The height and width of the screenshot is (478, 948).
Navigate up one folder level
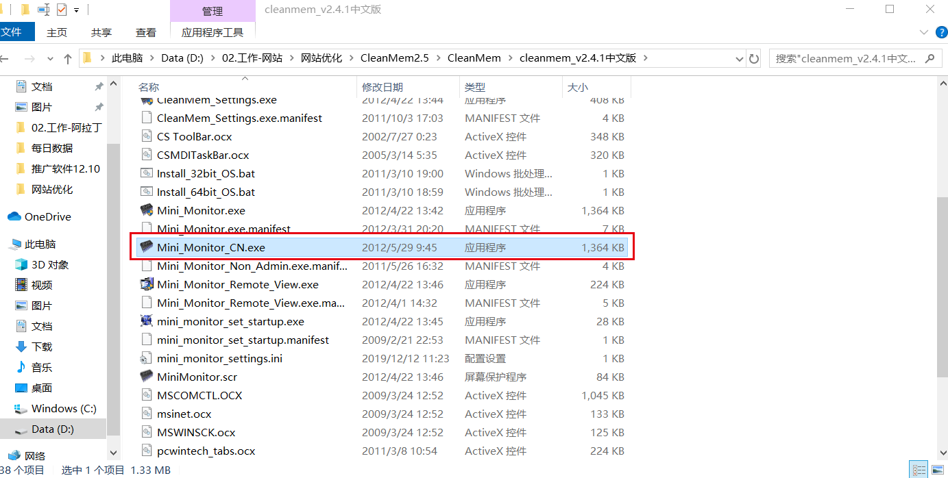(x=67, y=58)
